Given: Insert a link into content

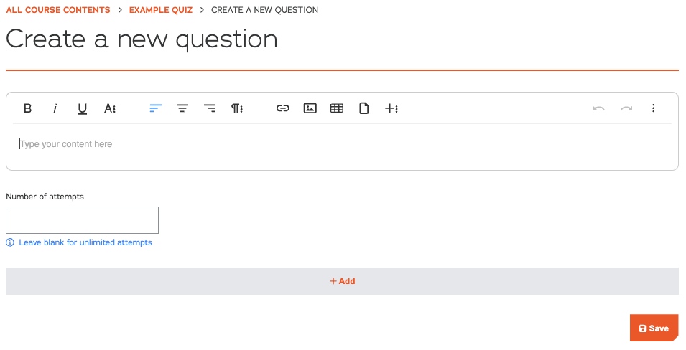Looking at the screenshot, I should (x=283, y=108).
